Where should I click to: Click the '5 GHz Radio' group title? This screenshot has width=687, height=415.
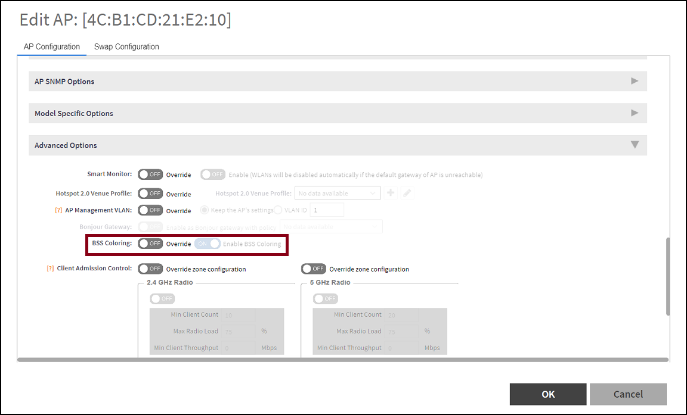(330, 282)
